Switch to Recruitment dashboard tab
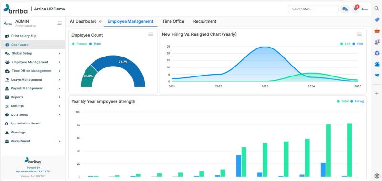Image resolution: width=382 pixels, height=181 pixels. [x=205, y=21]
